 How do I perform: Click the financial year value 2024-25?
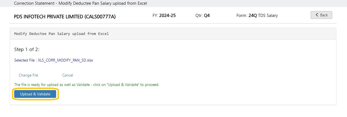pyautogui.click(x=167, y=16)
